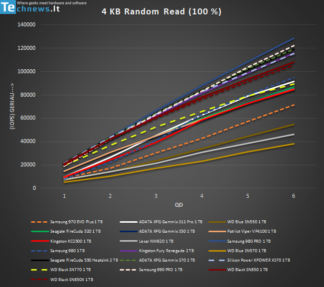Click the 20000 y-axis label

coord(28,165)
